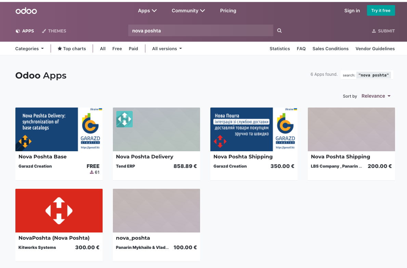Open Garazd Creation's Nova Poshta Shipping thumbnail
Image resolution: width=407 pixels, height=268 pixels.
254,129
